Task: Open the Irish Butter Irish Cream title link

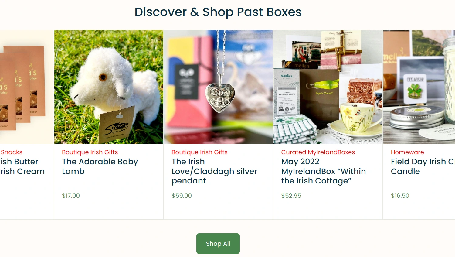Action: coord(22,166)
